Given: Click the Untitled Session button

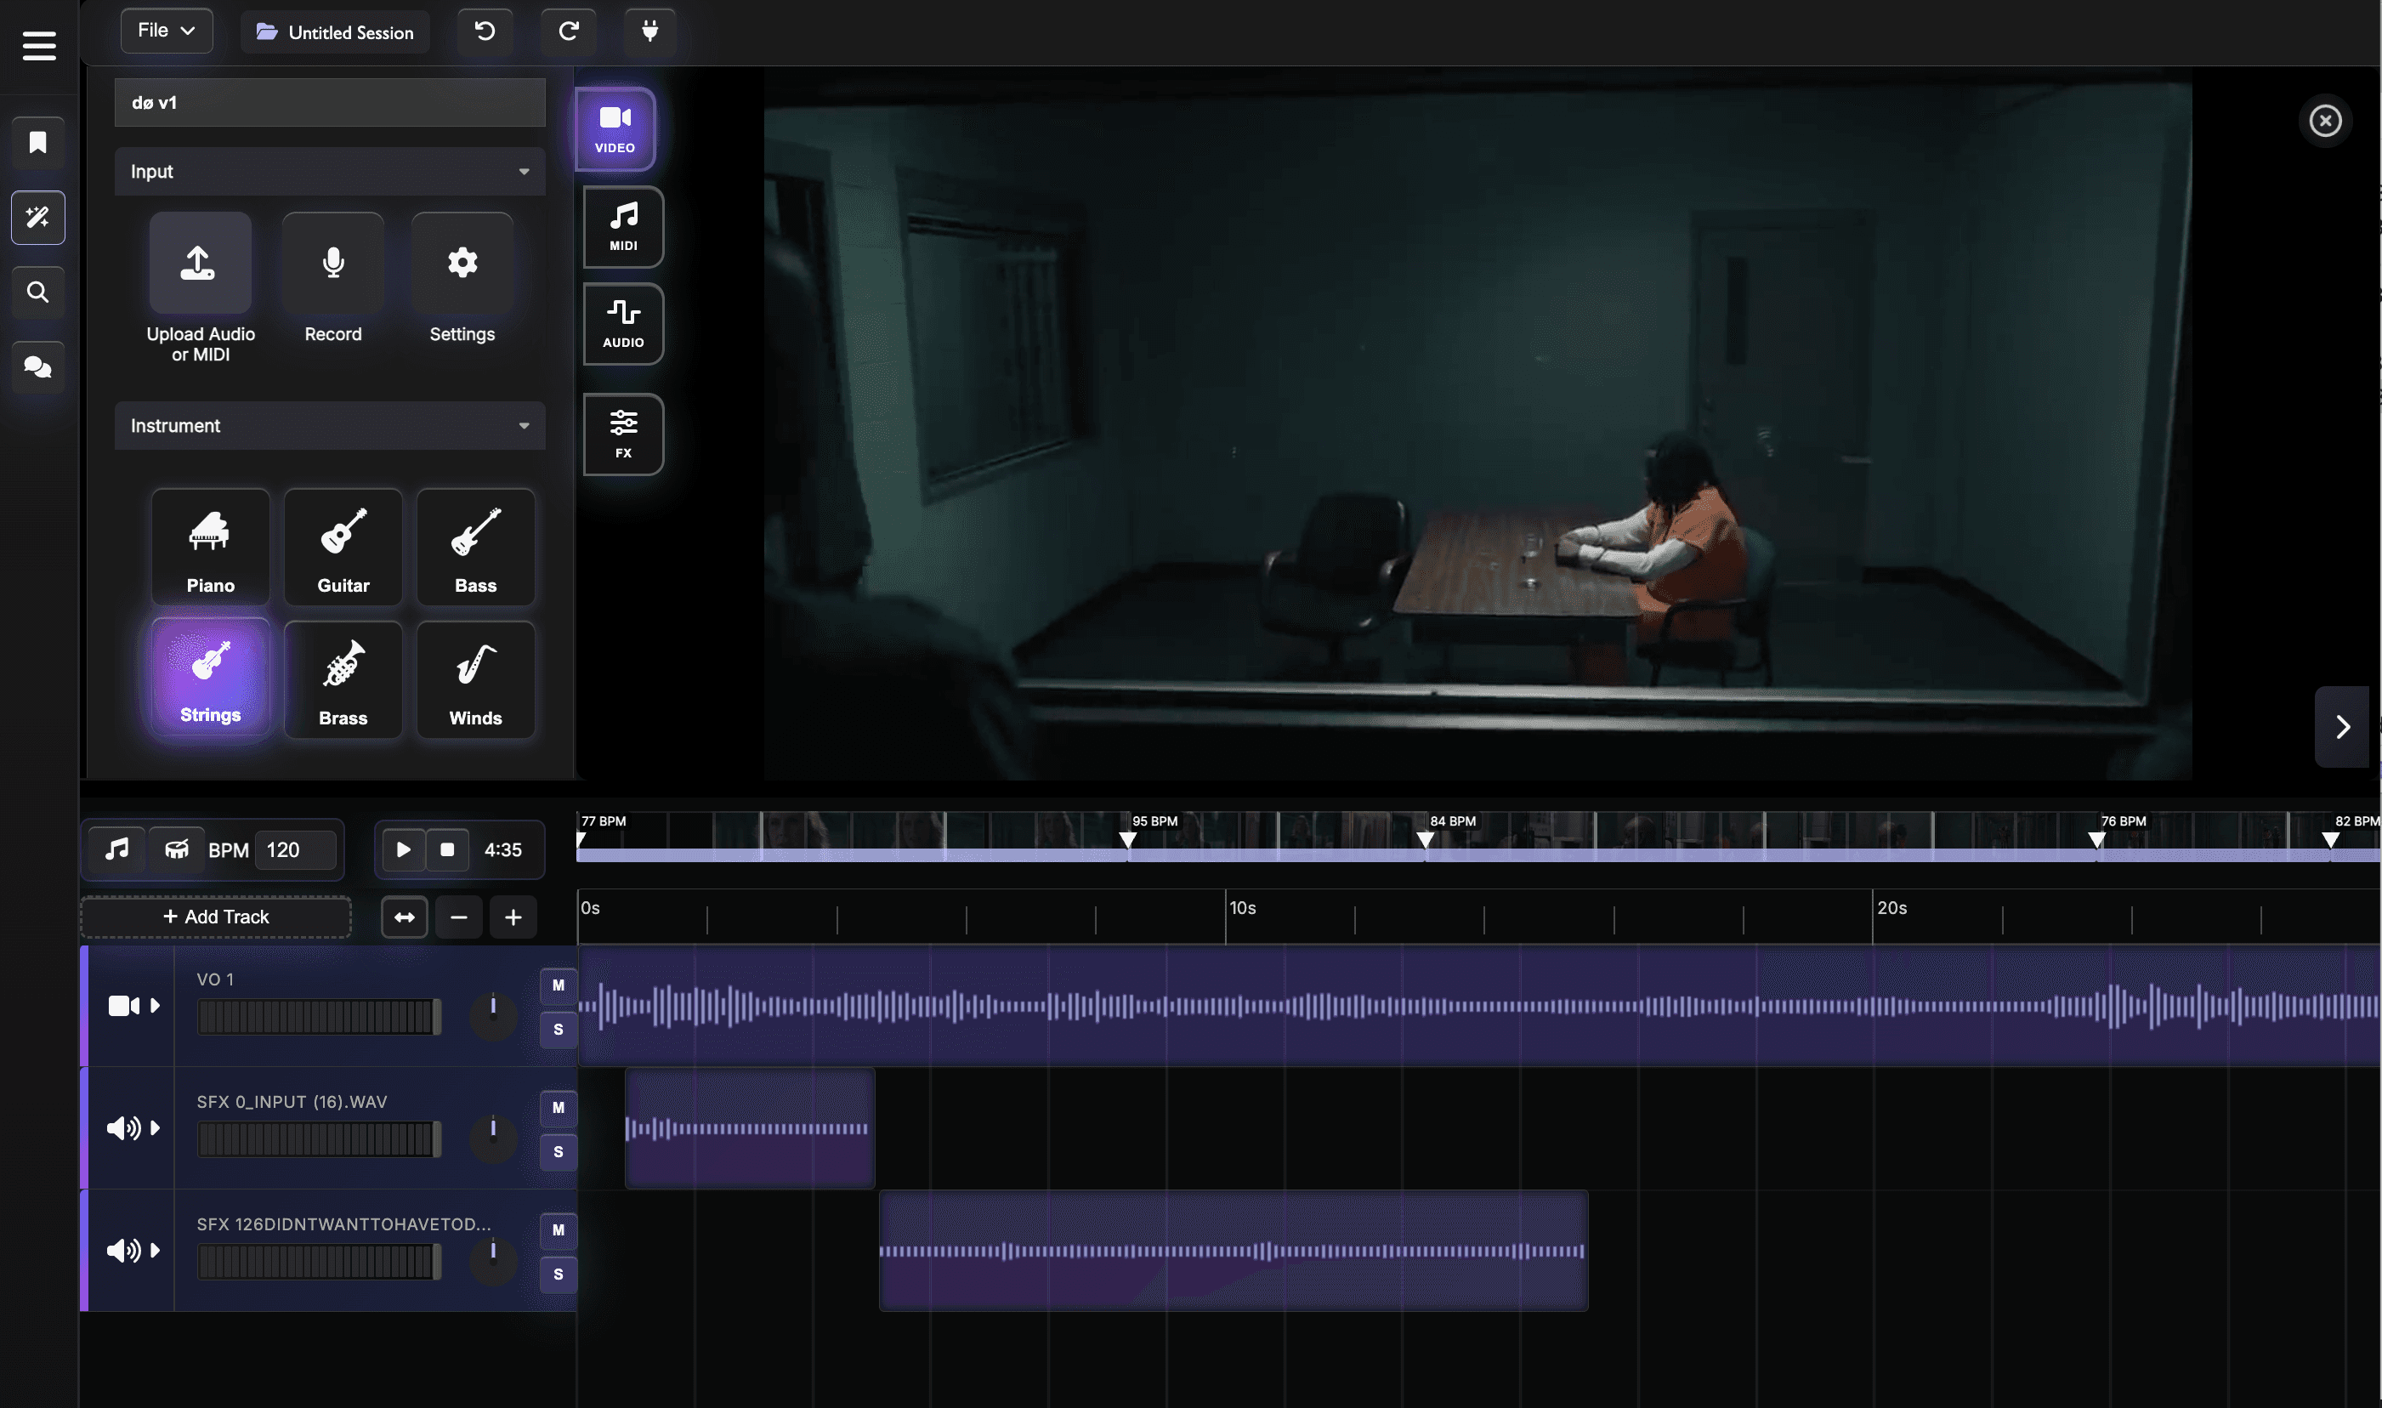Looking at the screenshot, I should point(335,32).
